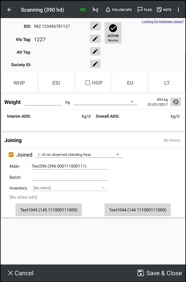Open the hardware status link
Viewport: 186px width, 282px height.
point(163,21)
